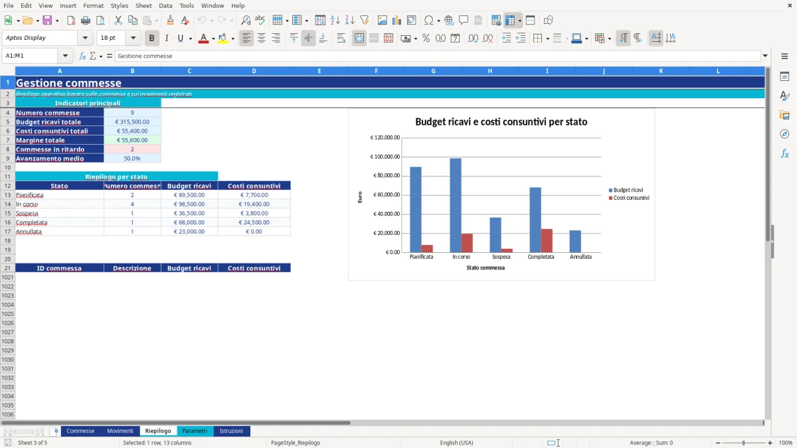Viewport: 797px width, 448px height.
Task: Click the Cut scissors icon
Action: point(118,21)
